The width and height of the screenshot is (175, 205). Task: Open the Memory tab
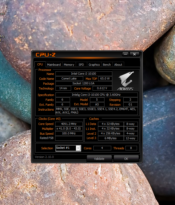69,65
